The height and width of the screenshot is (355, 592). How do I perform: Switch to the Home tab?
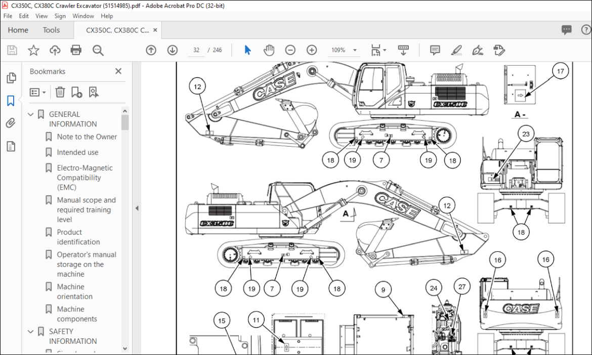click(x=18, y=30)
